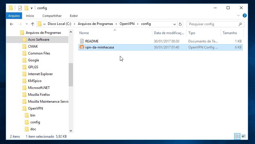
Task: Navigate to Arquivos de Programas breadcrumb
Action: tap(95, 24)
